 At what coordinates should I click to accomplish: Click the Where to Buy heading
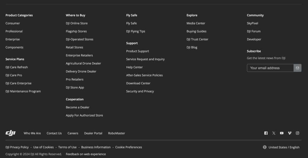(x=75, y=15)
